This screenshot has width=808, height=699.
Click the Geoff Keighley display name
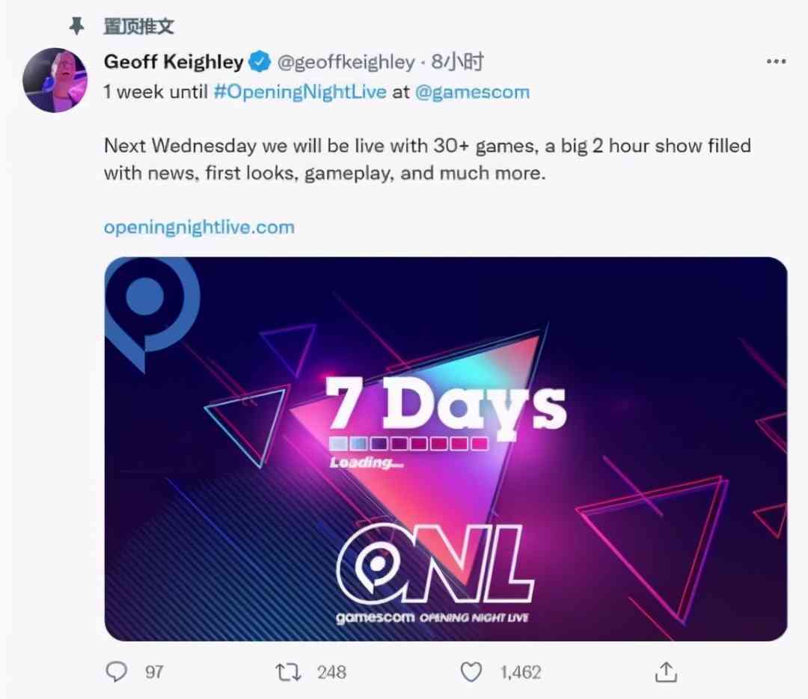pos(174,62)
